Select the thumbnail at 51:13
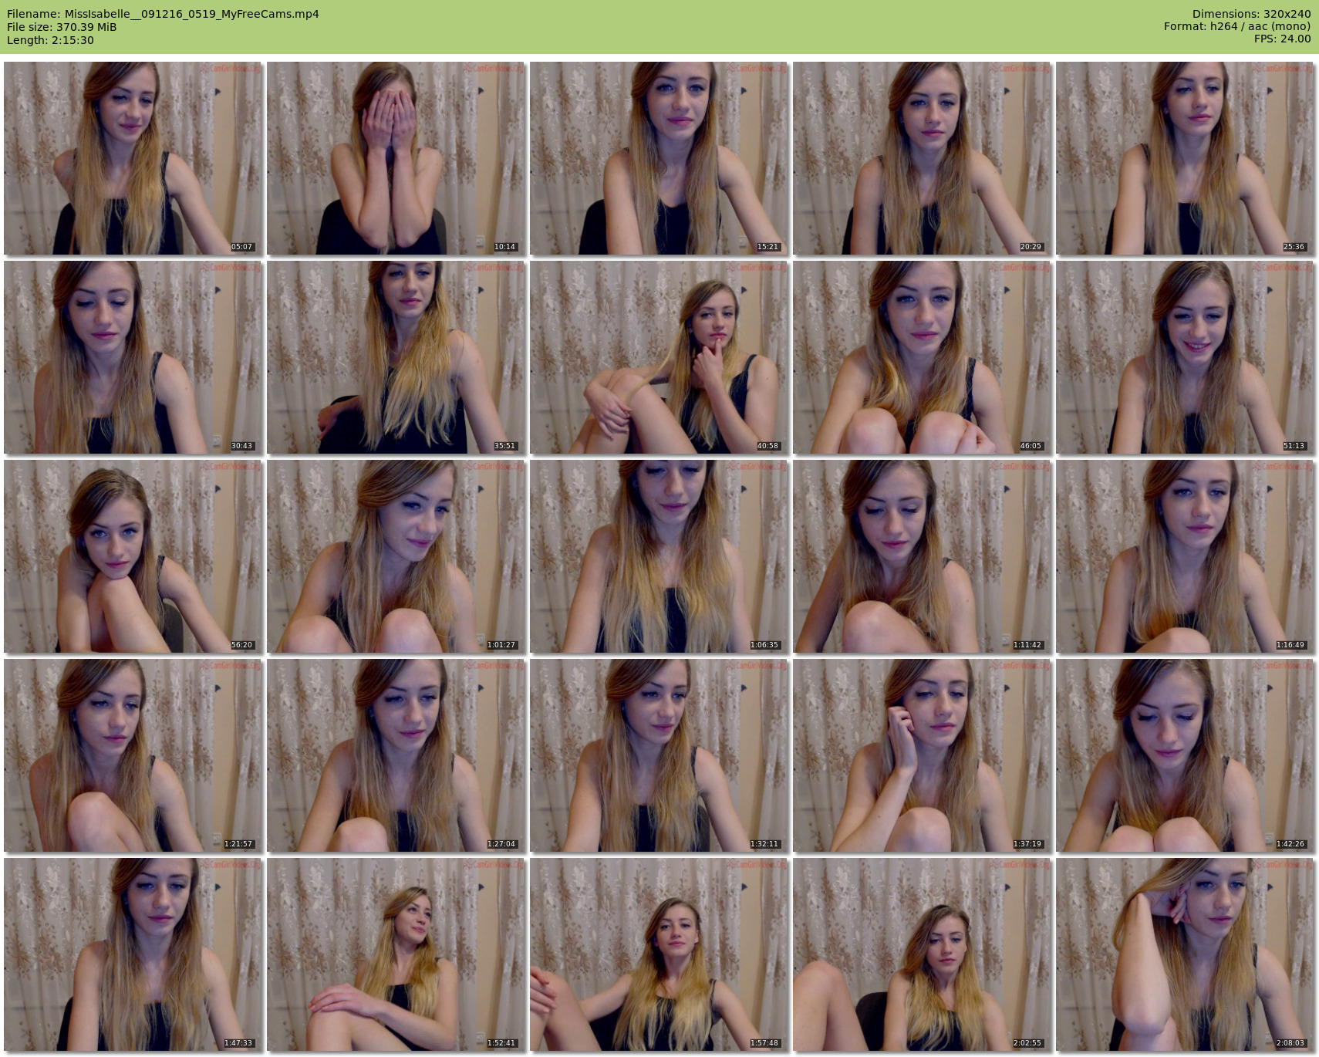 click(1185, 357)
